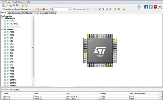Switch to the Clock Configuration tab
Screen dimensions: 163x100
[15, 13]
